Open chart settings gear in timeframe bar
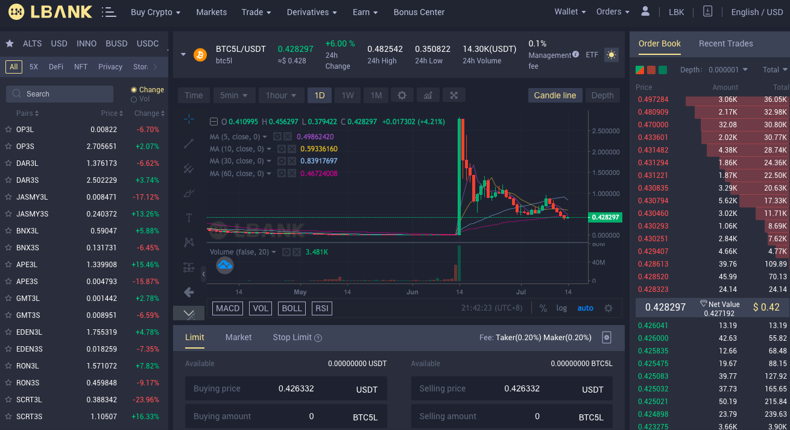790x430 pixels. click(402, 95)
